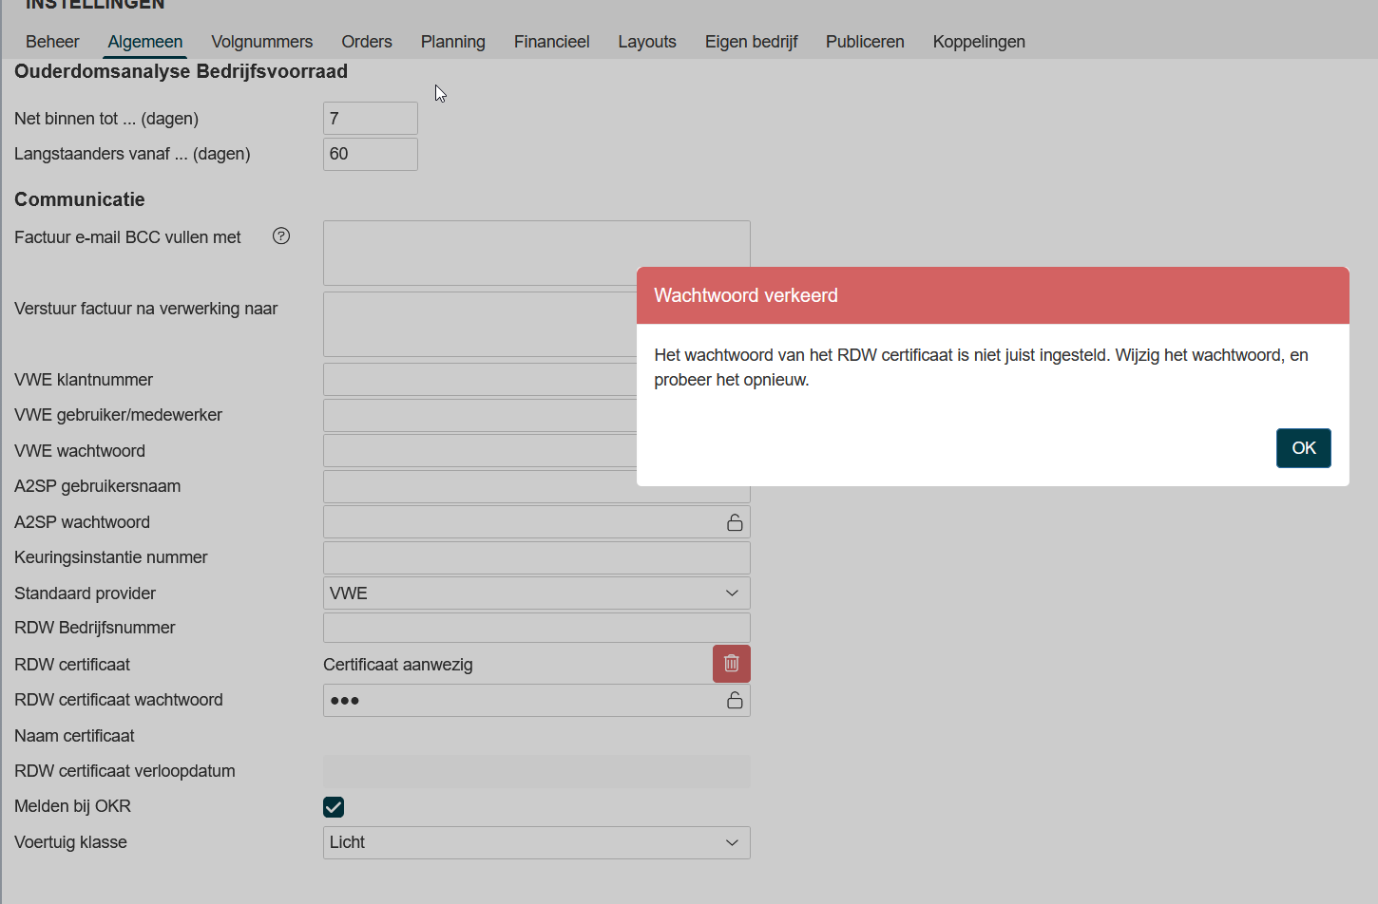
Task: Switch to the Layouts tab
Action: click(x=646, y=42)
